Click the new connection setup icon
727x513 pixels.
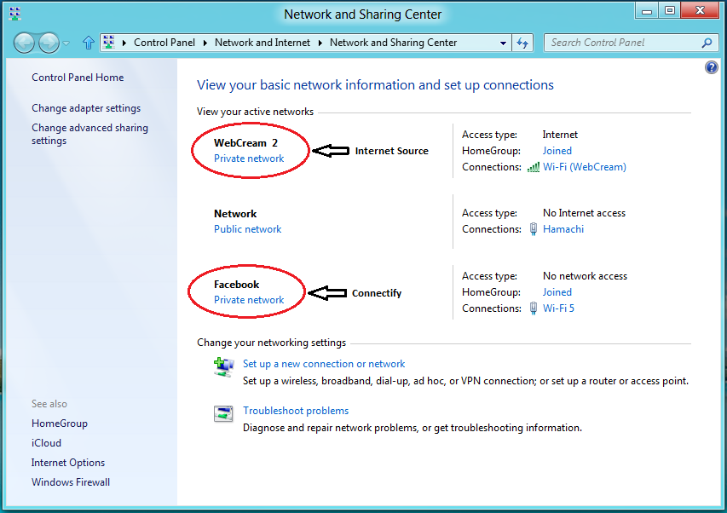[224, 367]
